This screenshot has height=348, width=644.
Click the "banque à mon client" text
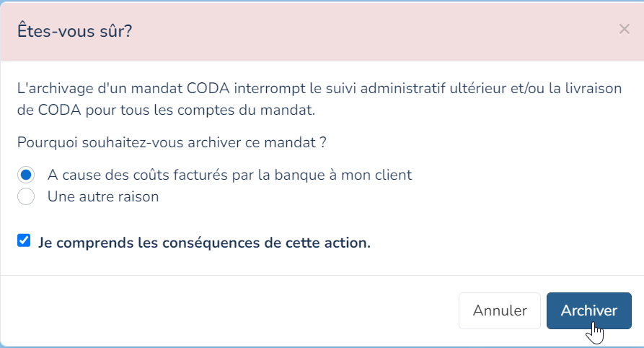343,175
